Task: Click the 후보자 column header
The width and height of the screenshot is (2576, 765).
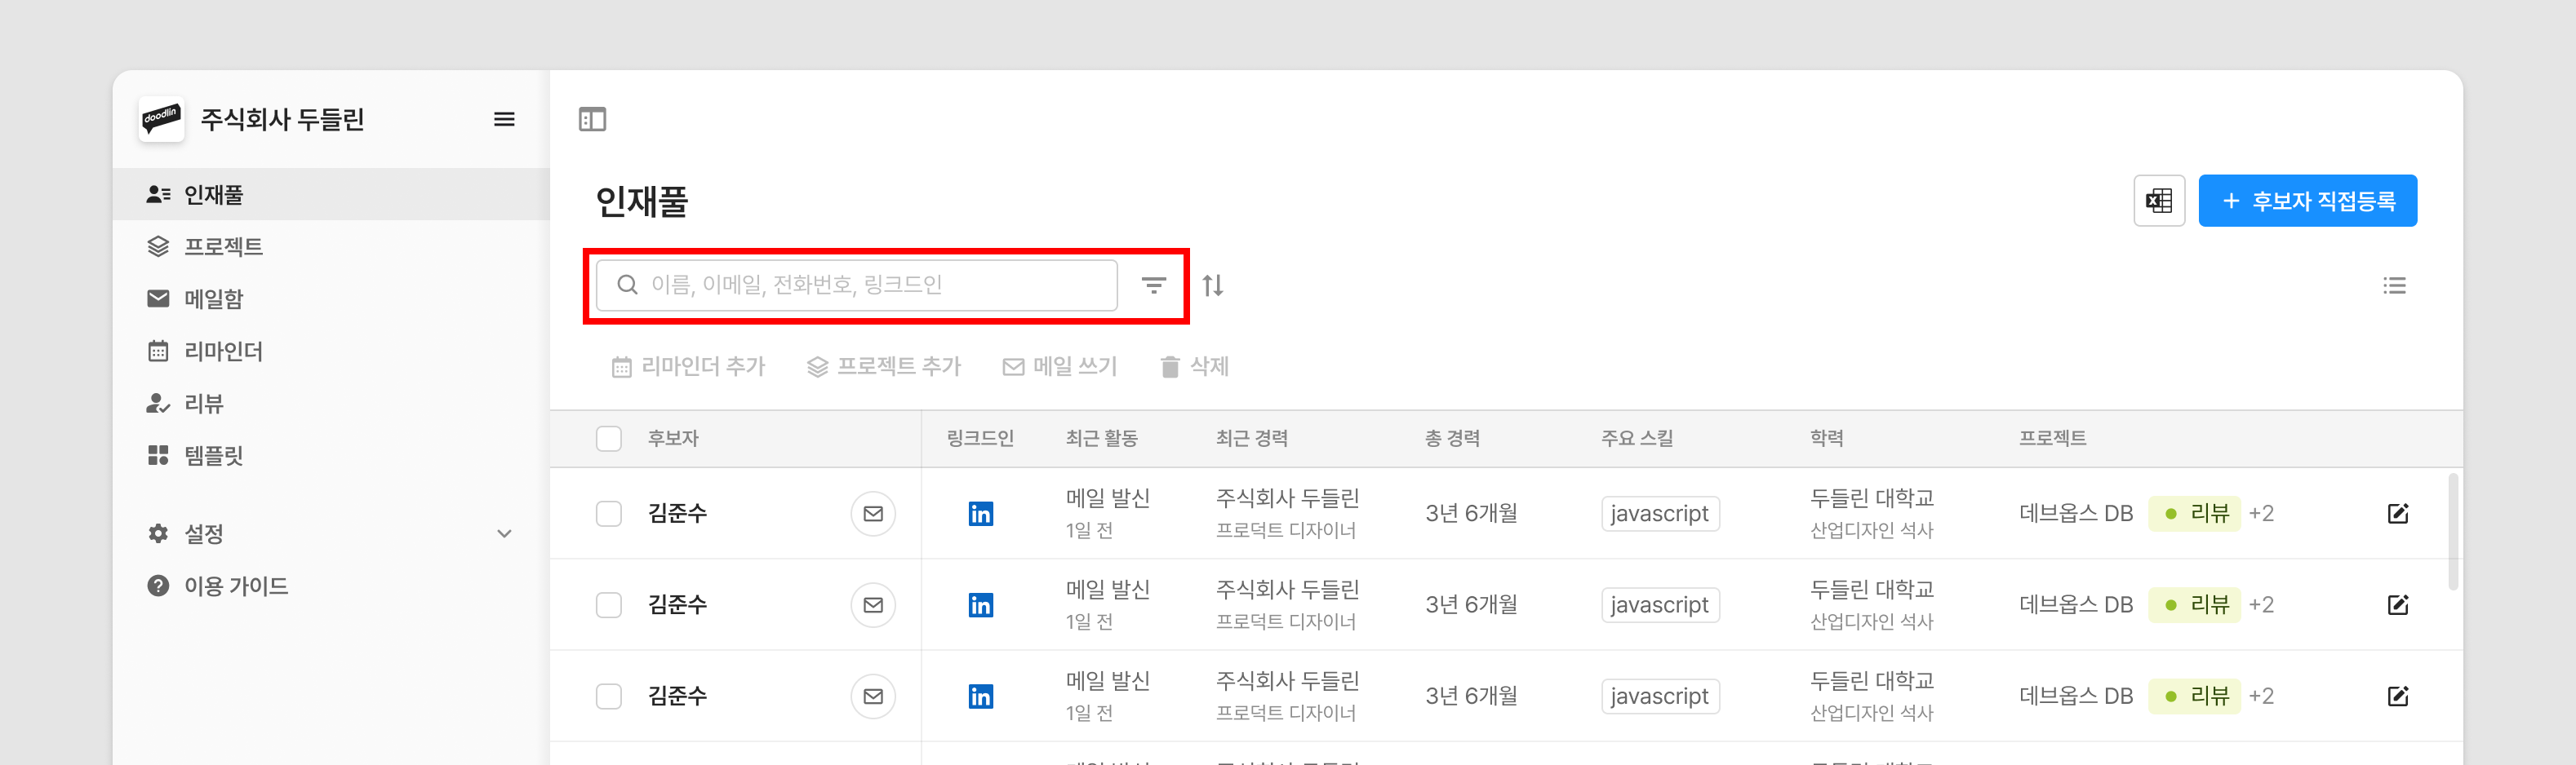Action: [673, 439]
